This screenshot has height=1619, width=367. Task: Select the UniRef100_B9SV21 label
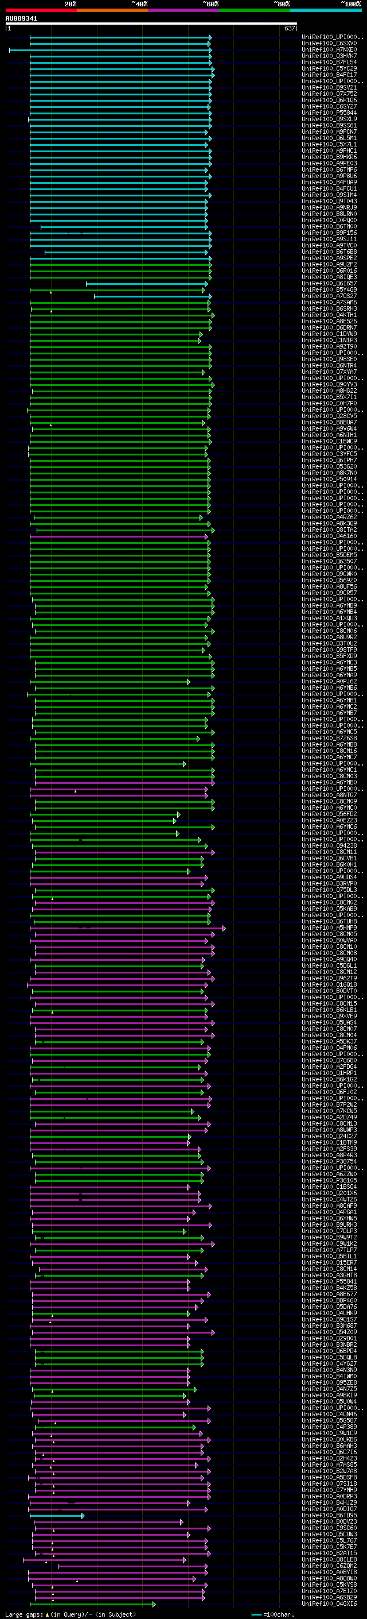329,87
